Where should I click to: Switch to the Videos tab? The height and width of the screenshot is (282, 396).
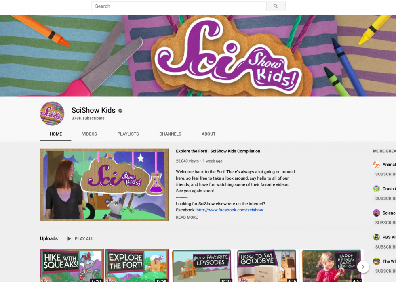point(89,134)
